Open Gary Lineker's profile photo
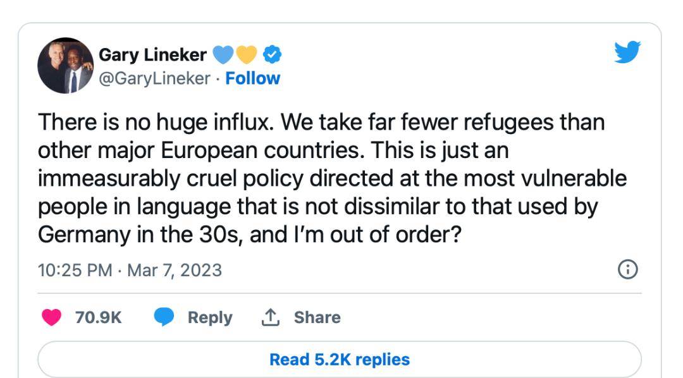 click(x=66, y=66)
